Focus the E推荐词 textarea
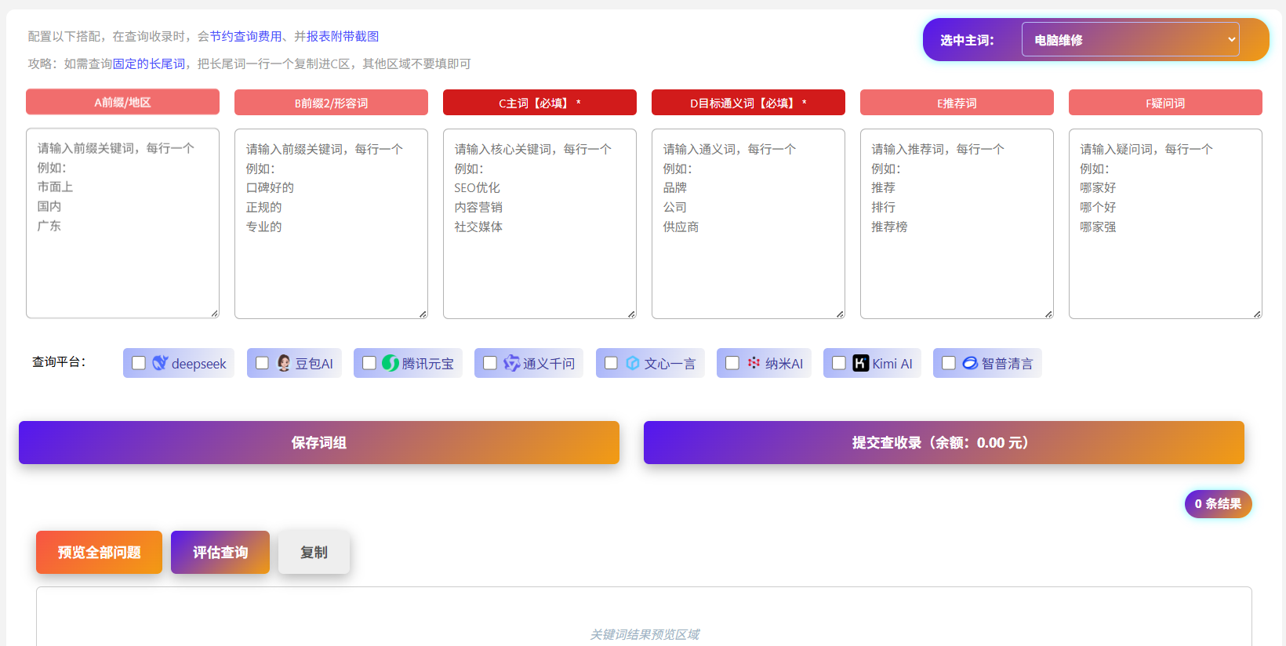The width and height of the screenshot is (1286, 646). pos(957,223)
